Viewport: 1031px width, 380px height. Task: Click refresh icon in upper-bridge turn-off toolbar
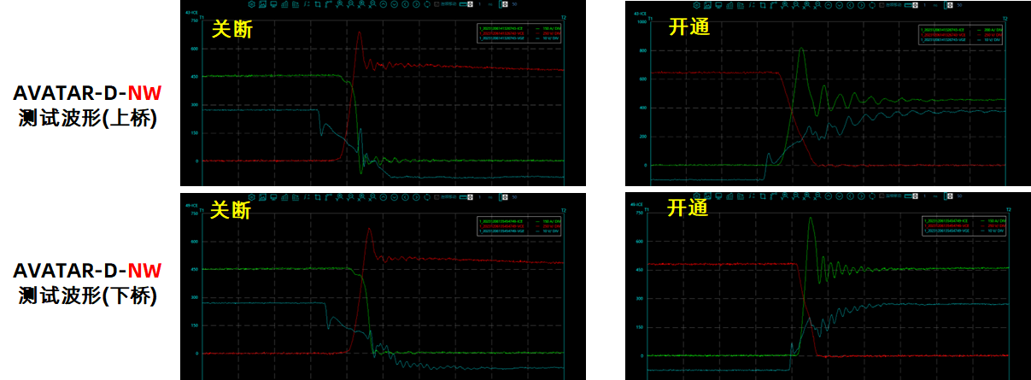pos(427,4)
